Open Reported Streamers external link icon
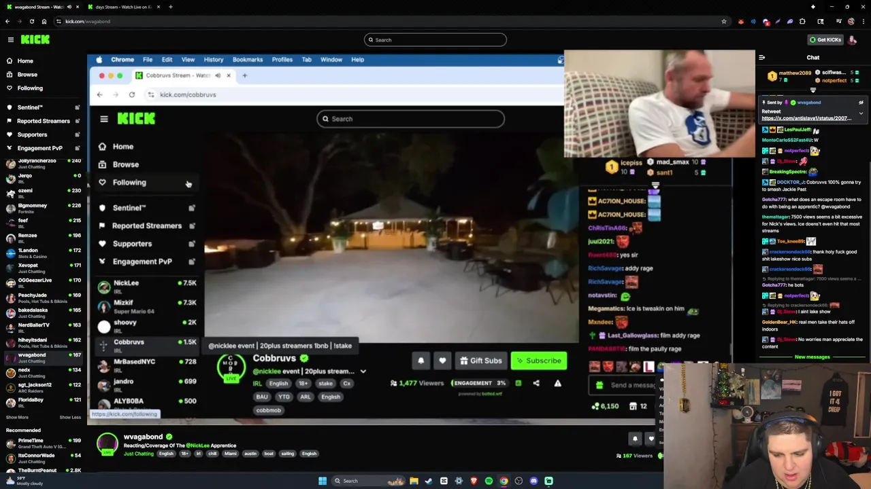This screenshot has height=489, width=871. (x=79, y=121)
